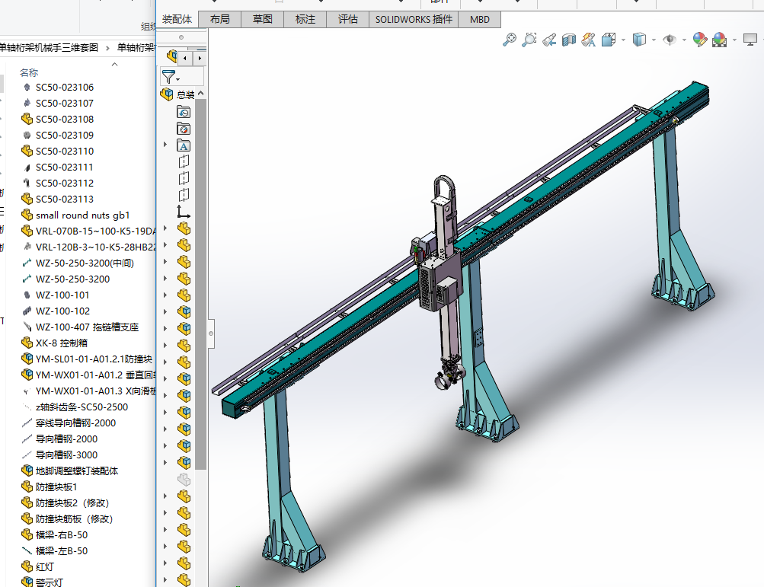
Task: Click the 名称 column header
Action: [x=29, y=72]
